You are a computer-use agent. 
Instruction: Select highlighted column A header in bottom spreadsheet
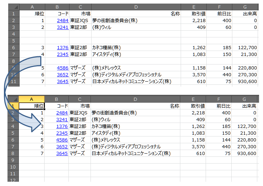click(31, 99)
